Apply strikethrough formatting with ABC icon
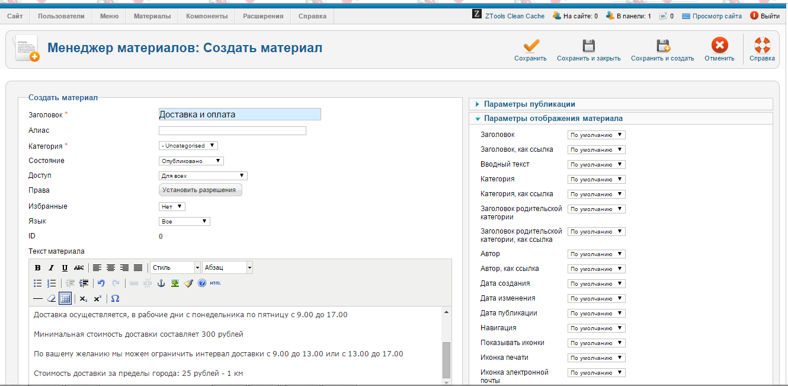The image size is (788, 386). 79,268
